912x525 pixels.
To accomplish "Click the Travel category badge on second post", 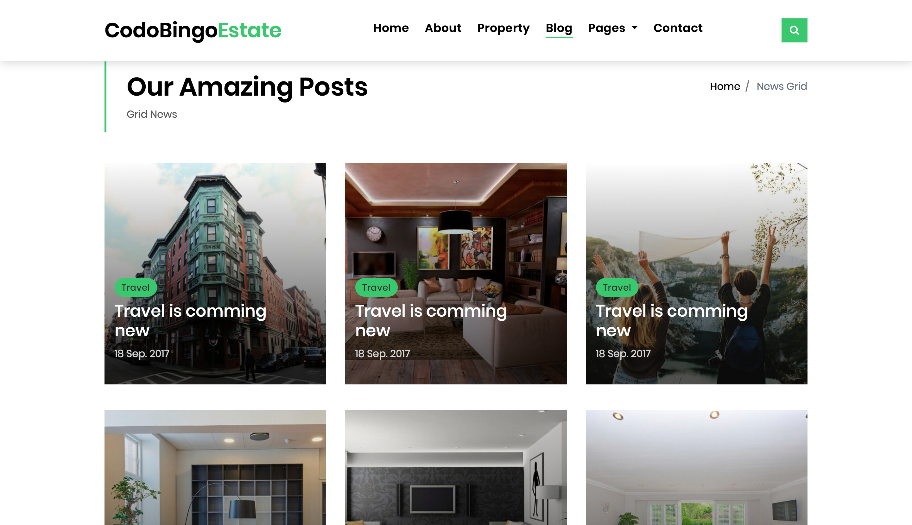I will [377, 288].
